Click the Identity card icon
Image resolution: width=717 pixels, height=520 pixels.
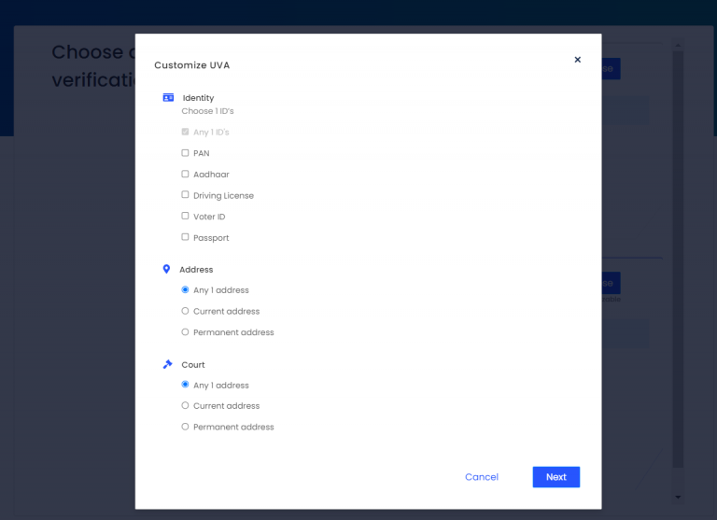click(x=168, y=97)
